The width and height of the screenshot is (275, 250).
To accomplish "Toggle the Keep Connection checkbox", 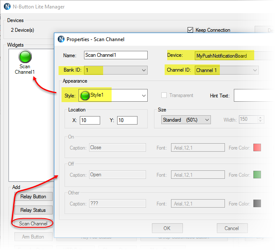I will pyautogui.click(x=190, y=30).
